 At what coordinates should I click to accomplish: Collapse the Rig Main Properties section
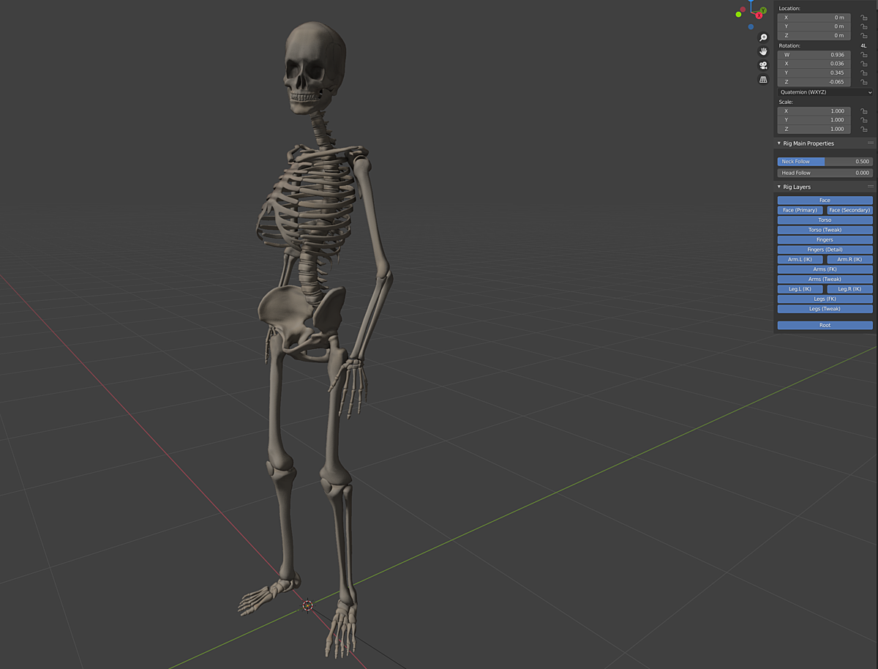(x=778, y=143)
